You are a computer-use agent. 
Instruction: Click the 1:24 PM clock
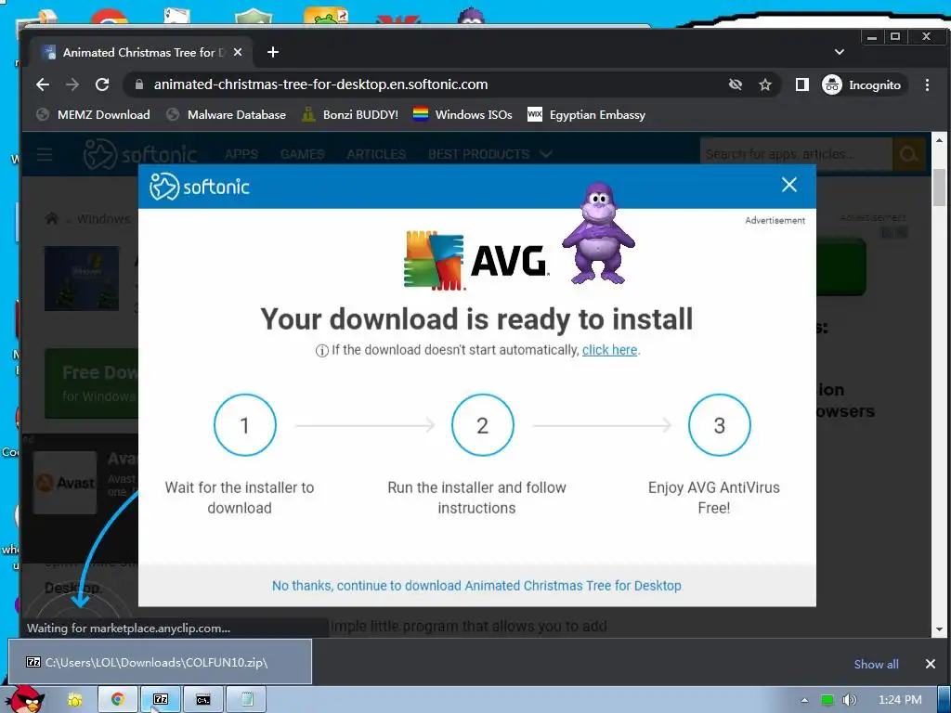(x=900, y=700)
